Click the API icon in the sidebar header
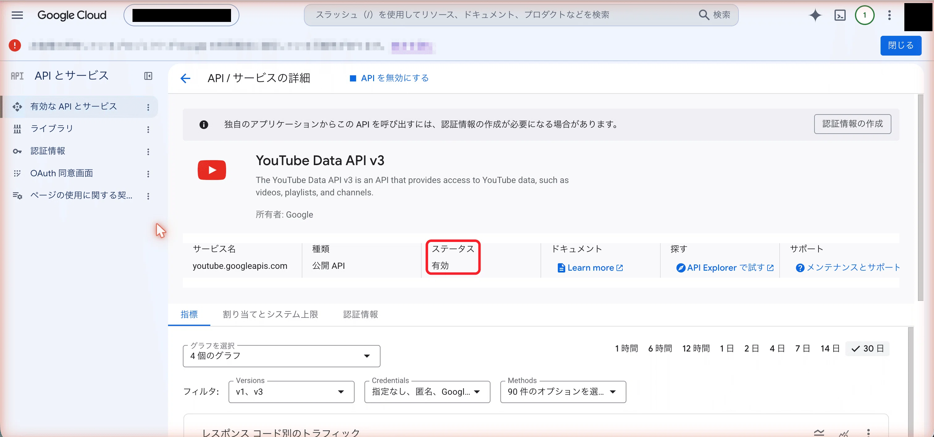This screenshot has height=437, width=934. click(17, 76)
